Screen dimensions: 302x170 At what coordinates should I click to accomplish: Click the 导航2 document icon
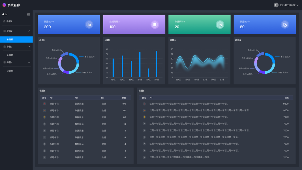[5, 31]
